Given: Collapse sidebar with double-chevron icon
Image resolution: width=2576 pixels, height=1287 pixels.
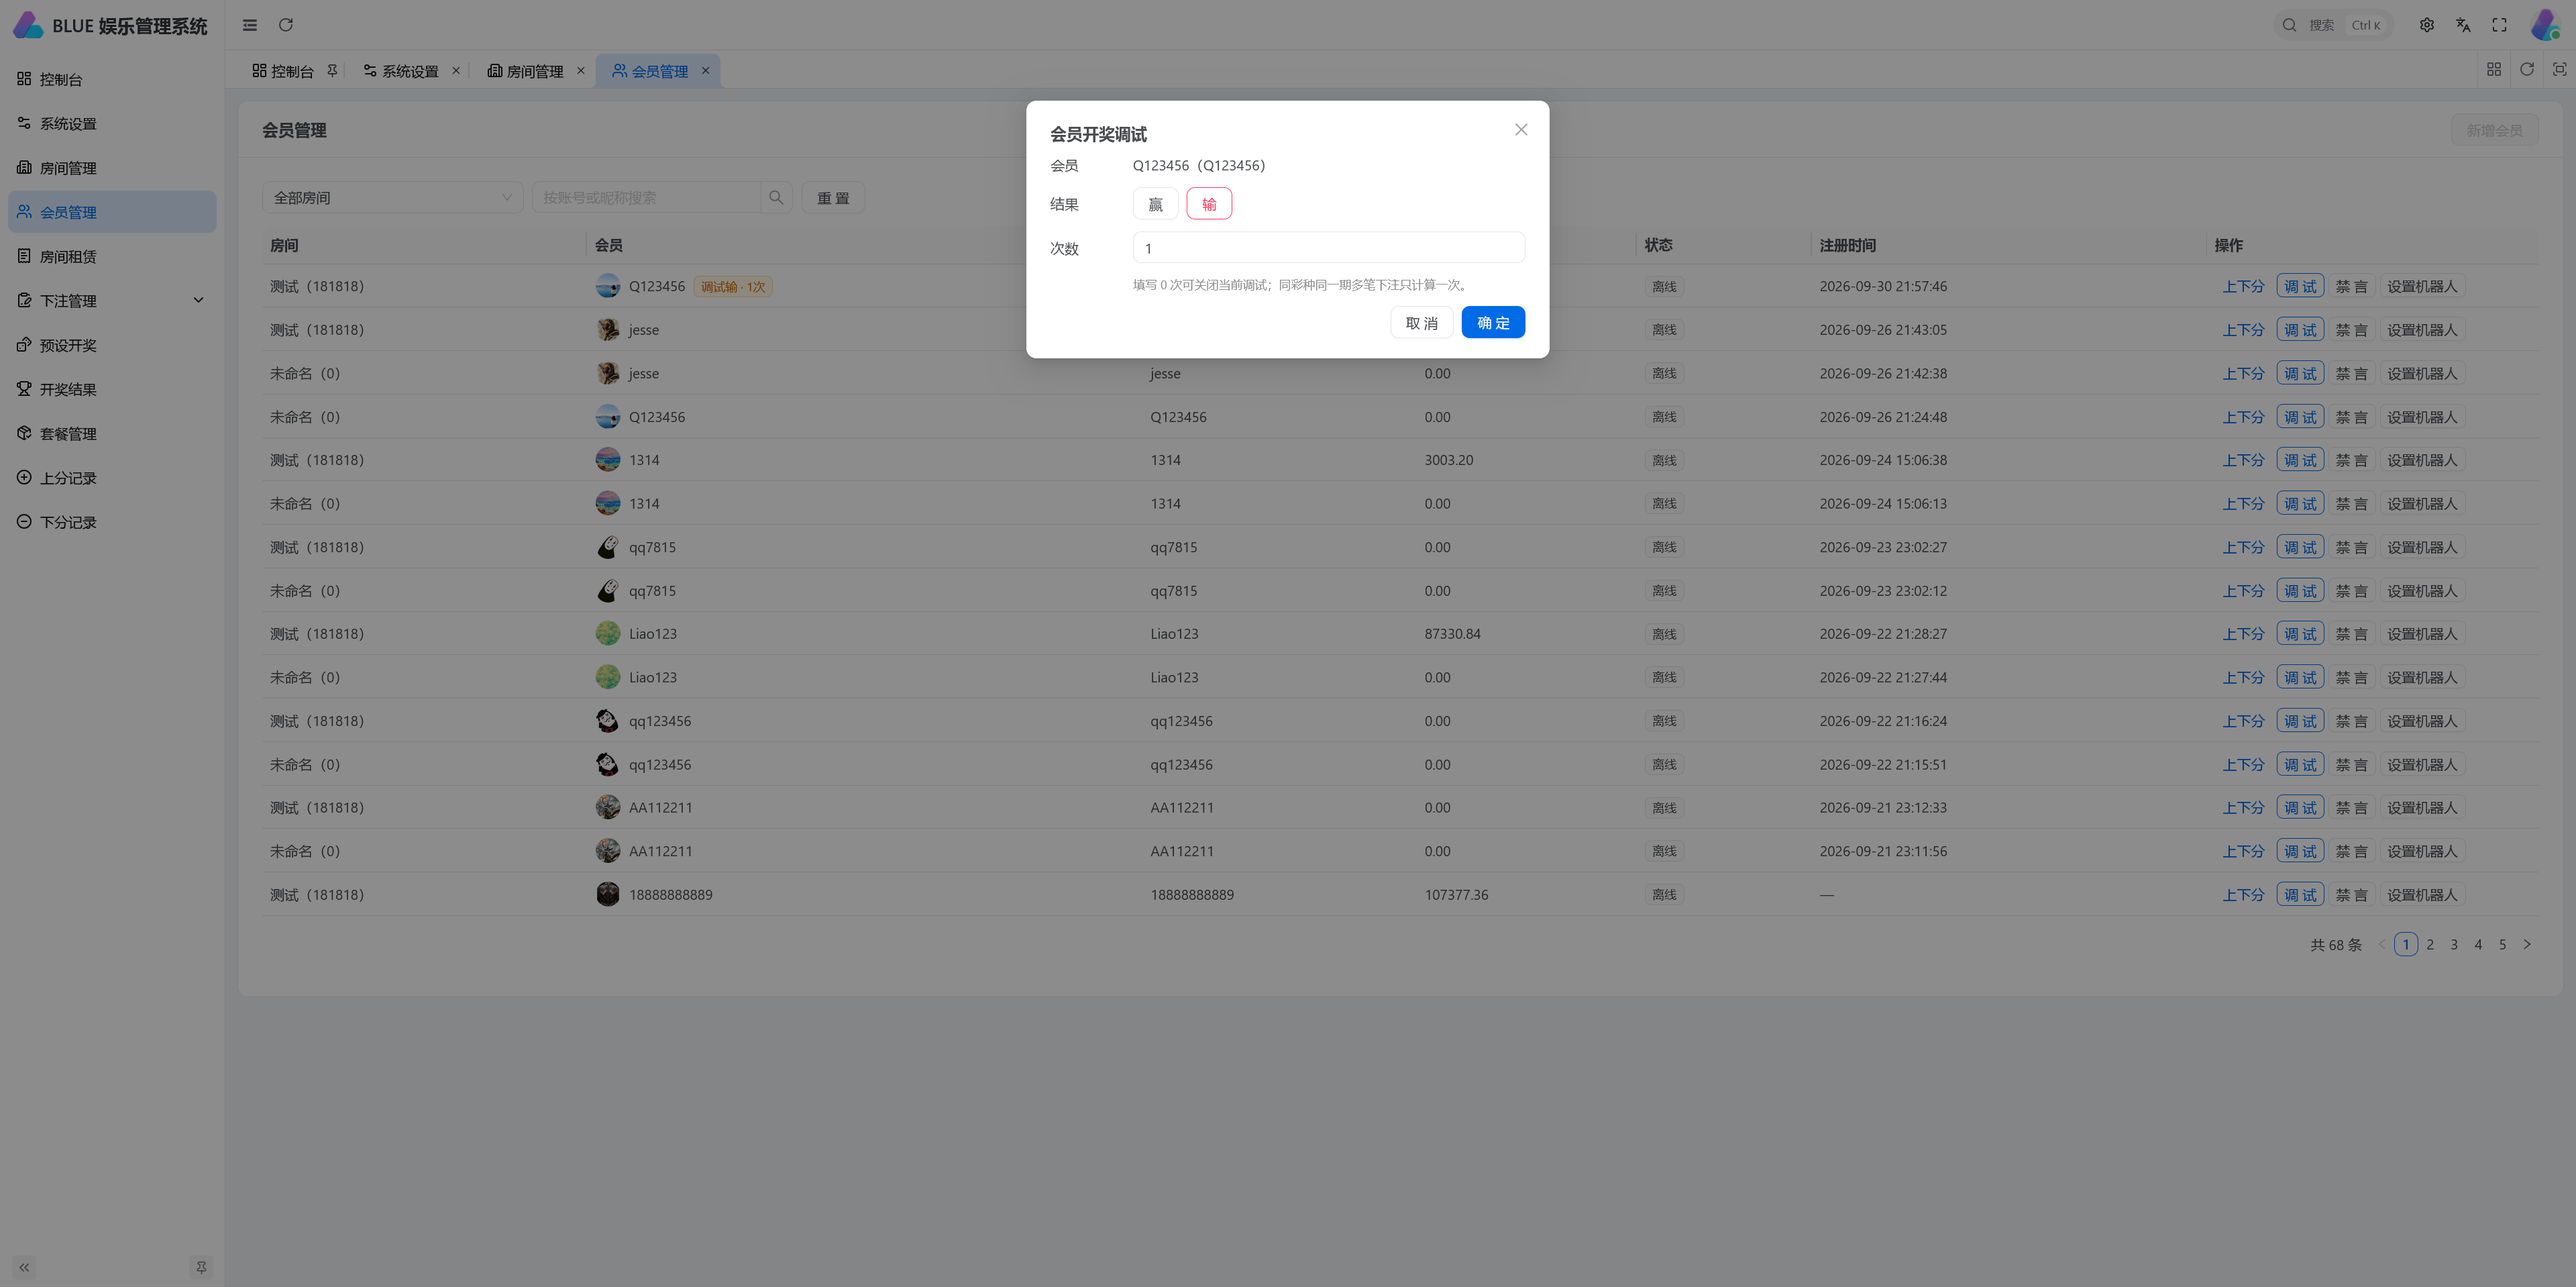Looking at the screenshot, I should [x=24, y=1267].
